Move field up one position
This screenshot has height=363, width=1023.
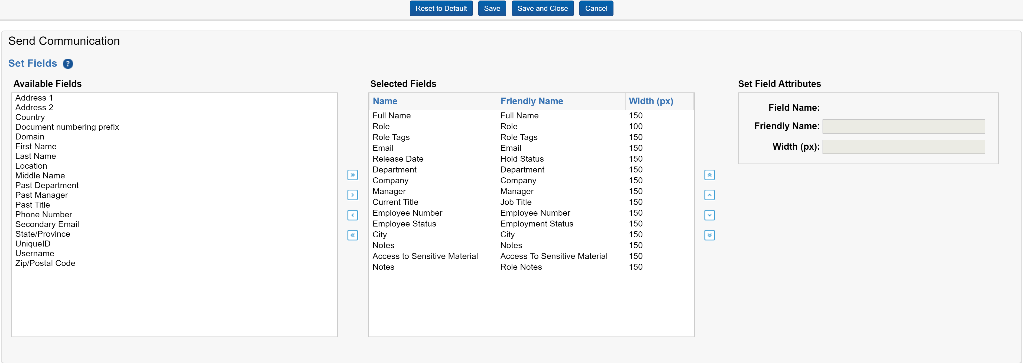pyautogui.click(x=709, y=195)
